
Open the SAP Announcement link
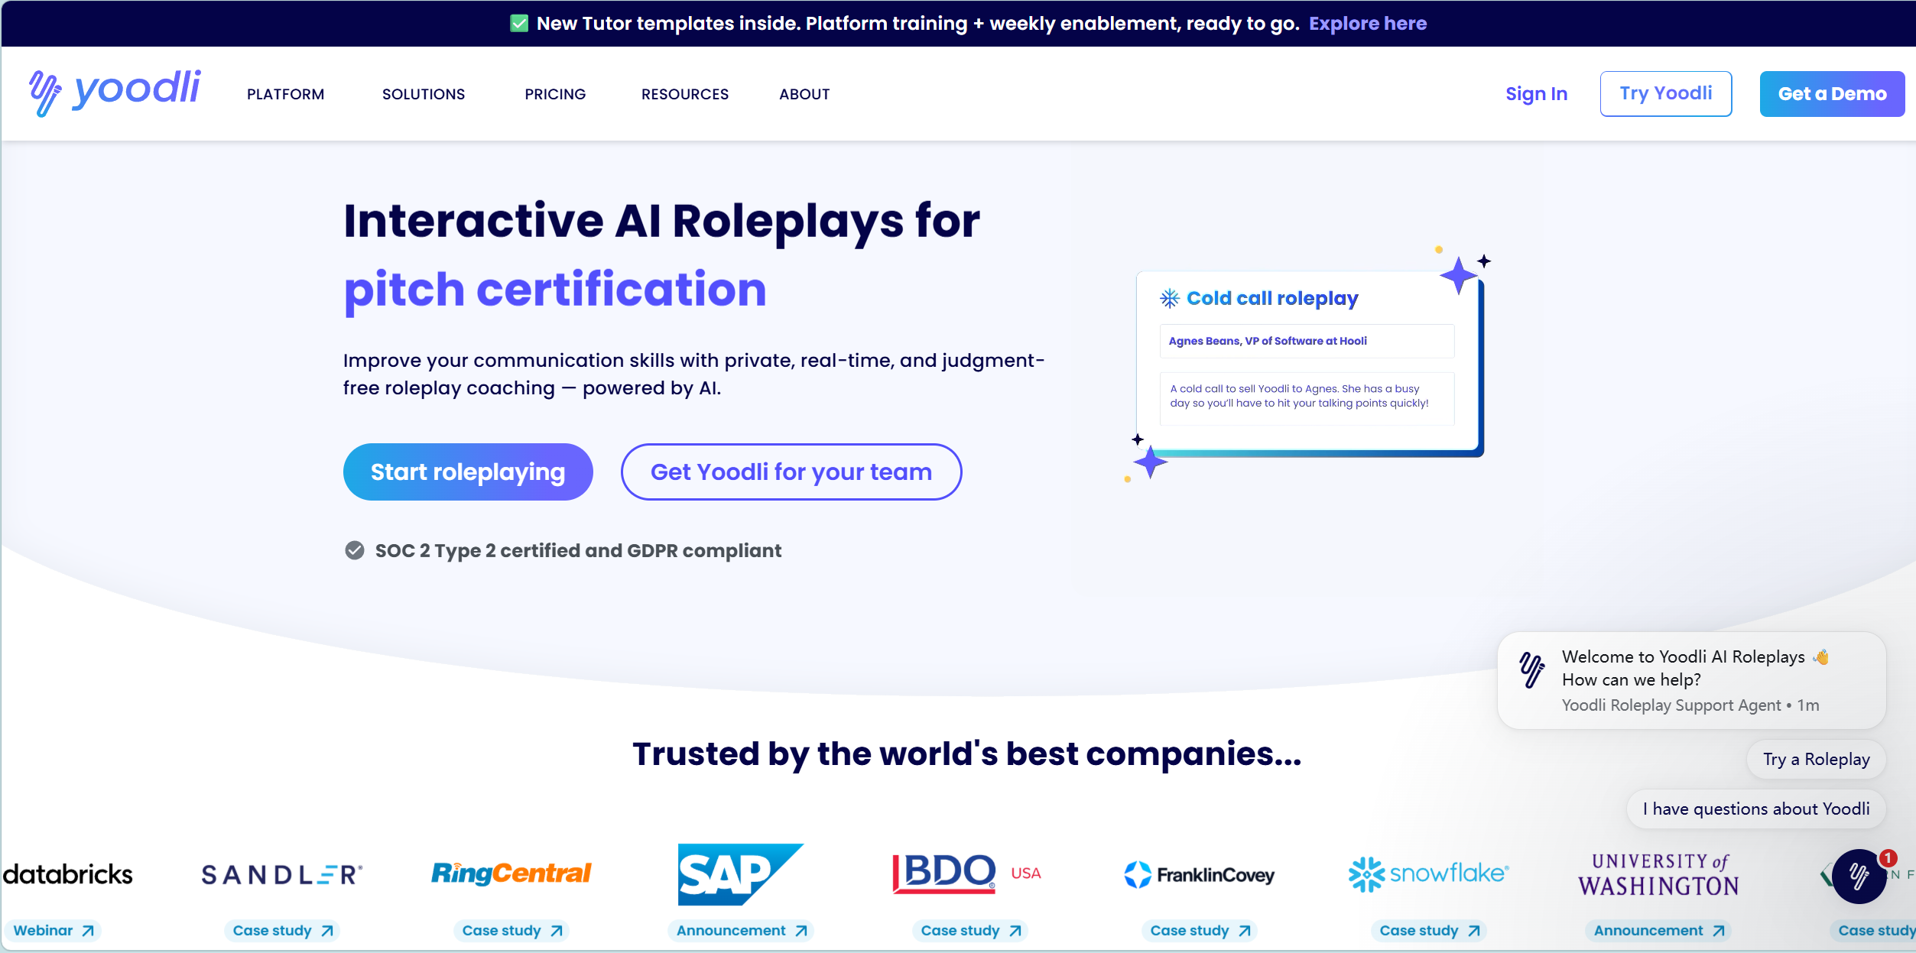click(741, 931)
